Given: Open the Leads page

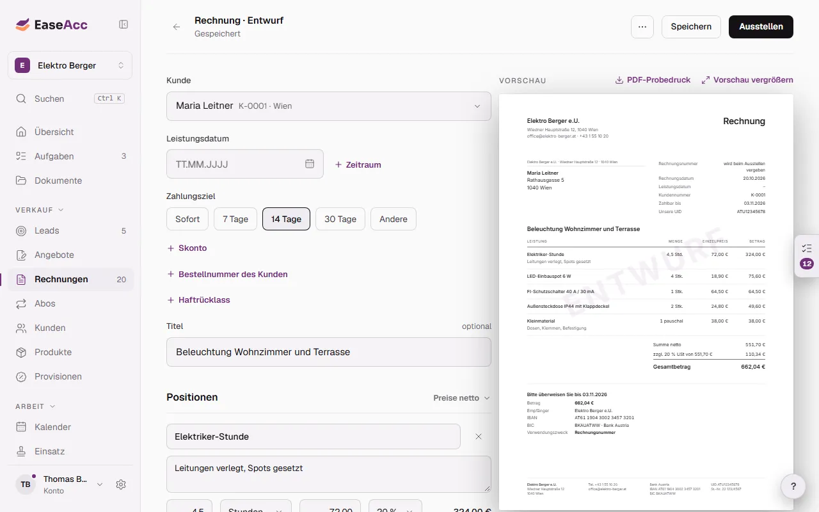Looking at the screenshot, I should [70, 230].
